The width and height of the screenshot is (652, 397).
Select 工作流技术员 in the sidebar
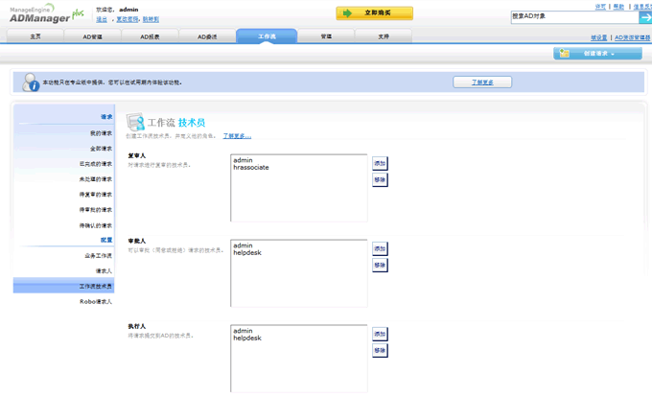click(x=63, y=286)
